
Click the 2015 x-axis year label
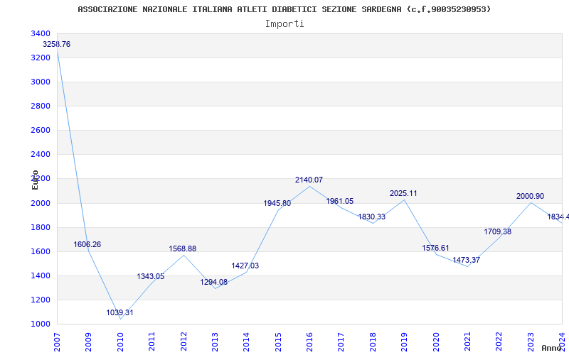(278, 342)
